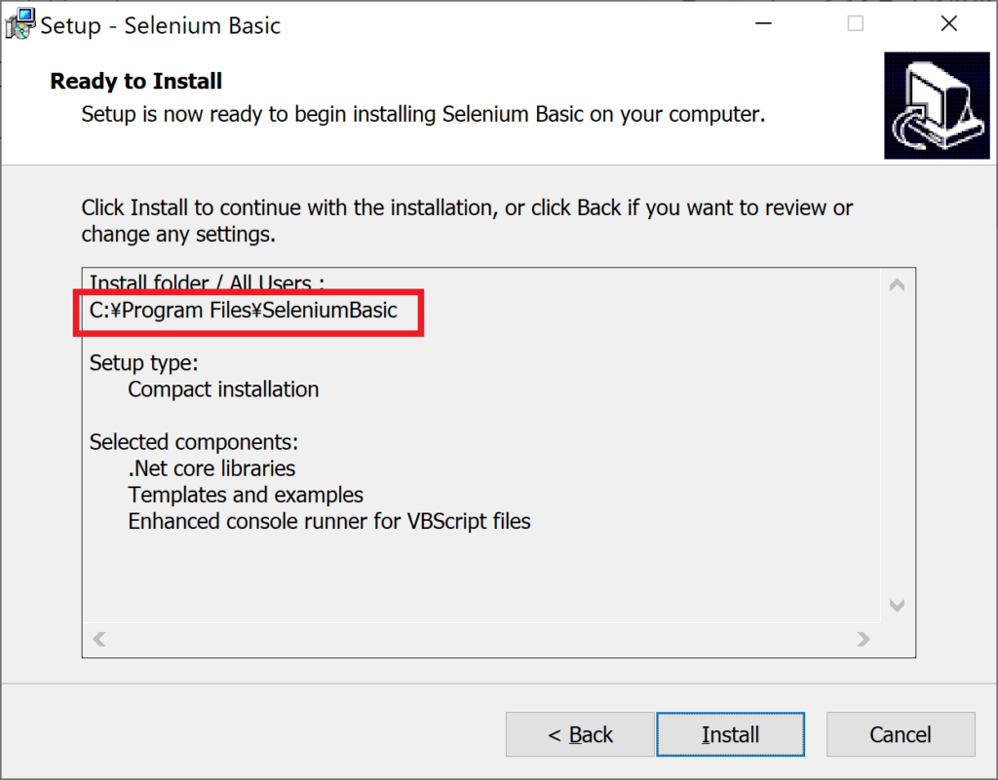This screenshot has height=780, width=998.
Task: Select the ".Net core libraries" component line
Action: point(211,468)
